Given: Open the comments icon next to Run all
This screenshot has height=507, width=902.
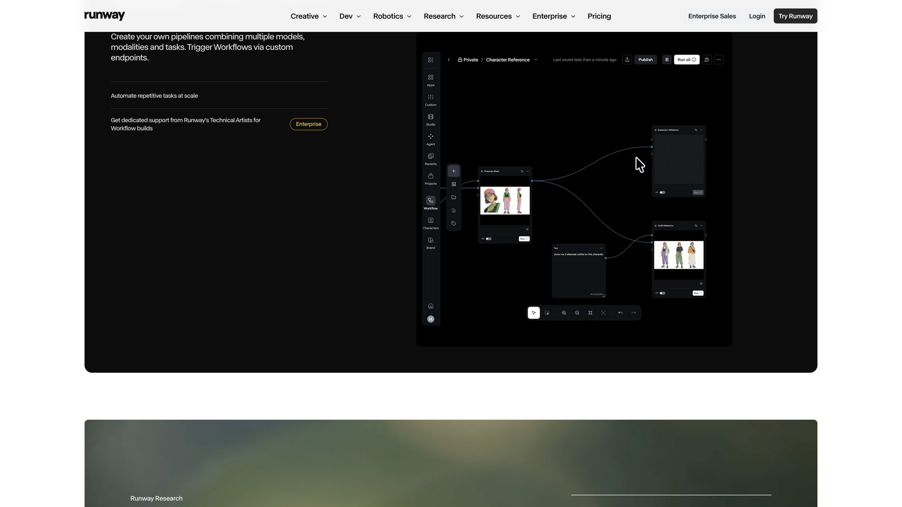Looking at the screenshot, I should 707,60.
